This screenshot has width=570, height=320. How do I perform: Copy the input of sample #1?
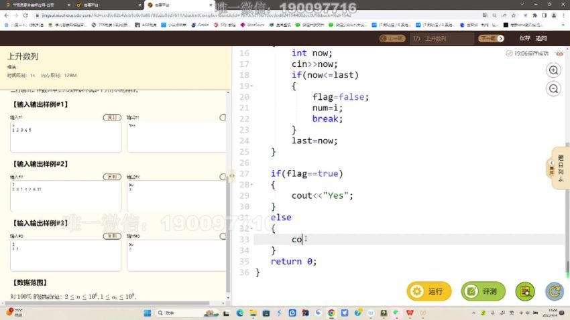coord(112,118)
